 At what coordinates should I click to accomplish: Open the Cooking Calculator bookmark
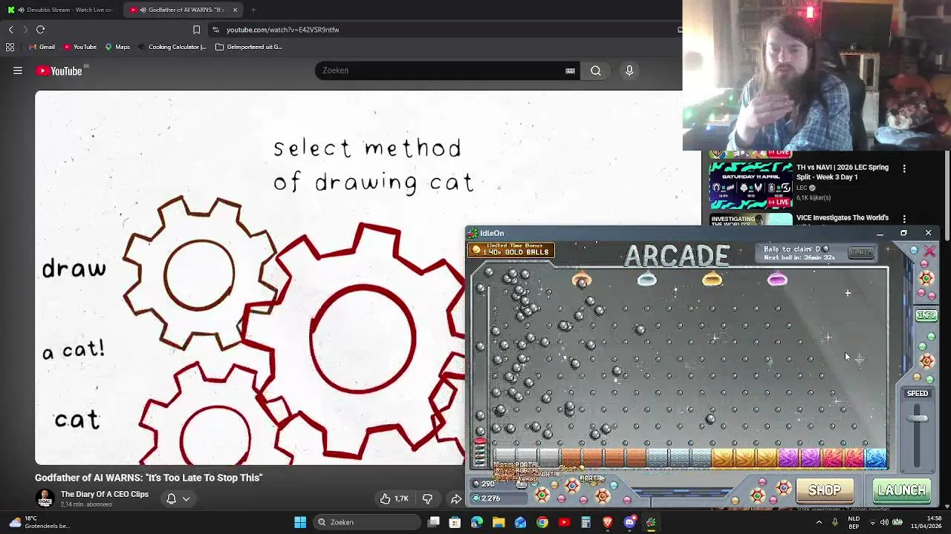pos(172,47)
